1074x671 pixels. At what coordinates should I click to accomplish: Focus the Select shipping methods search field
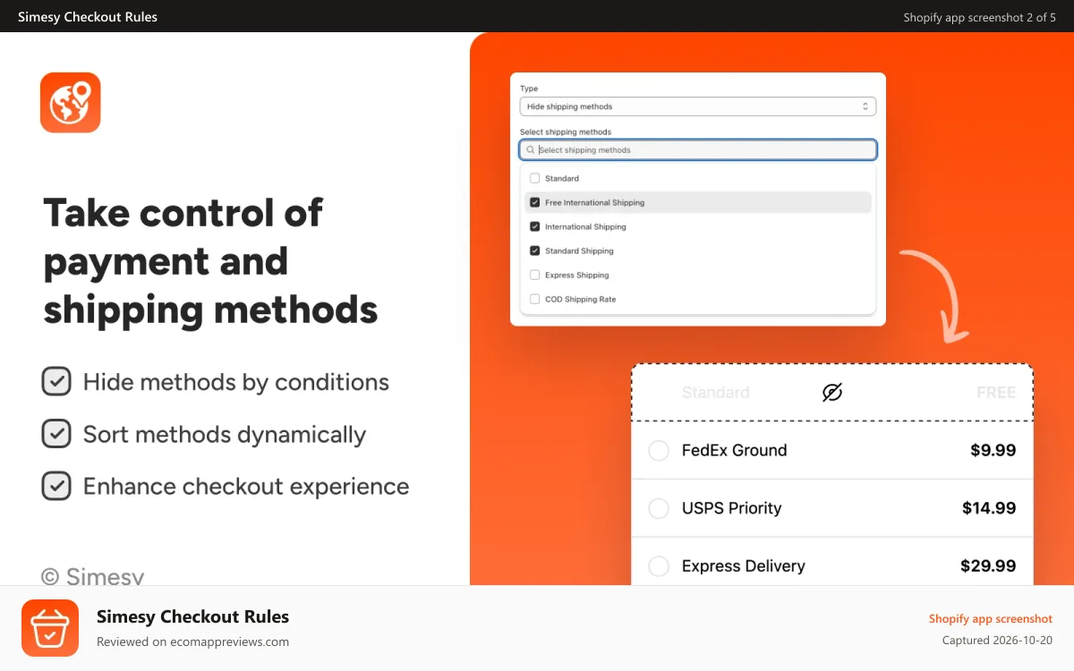point(697,150)
